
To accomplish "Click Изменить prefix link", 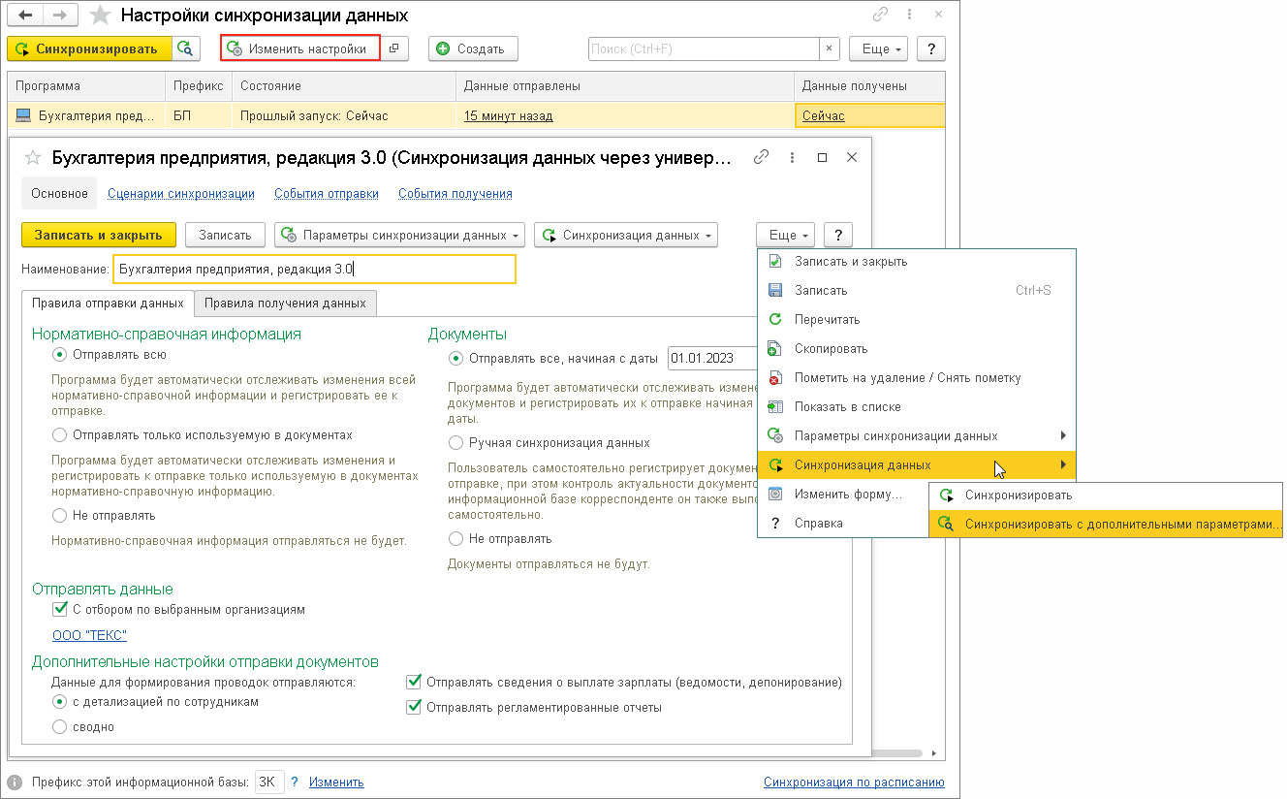I will point(336,783).
